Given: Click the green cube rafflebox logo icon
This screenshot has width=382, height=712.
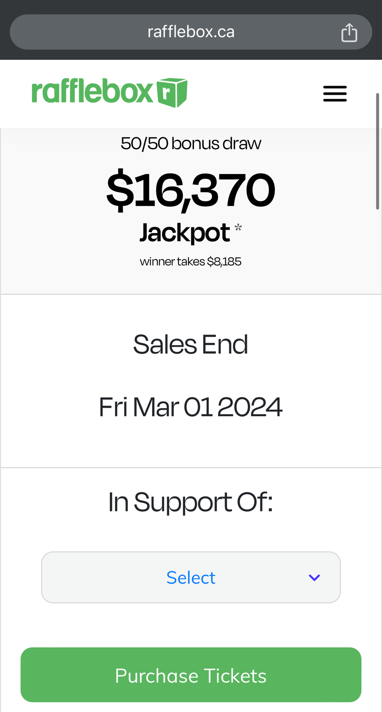Looking at the screenshot, I should point(172,92).
